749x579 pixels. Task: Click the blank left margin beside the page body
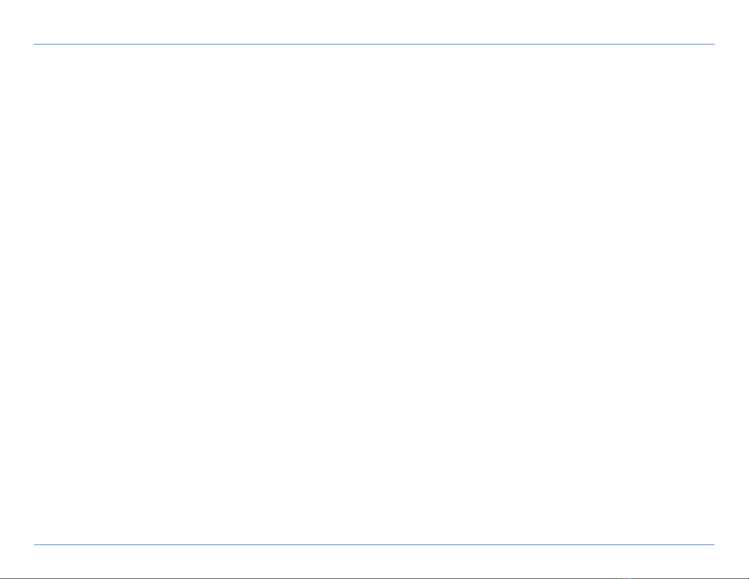[17, 294]
